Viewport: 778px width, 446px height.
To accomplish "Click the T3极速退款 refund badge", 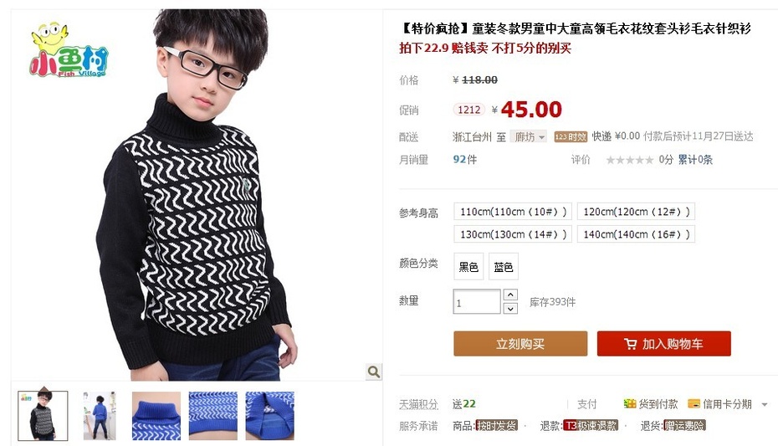I will [x=591, y=426].
